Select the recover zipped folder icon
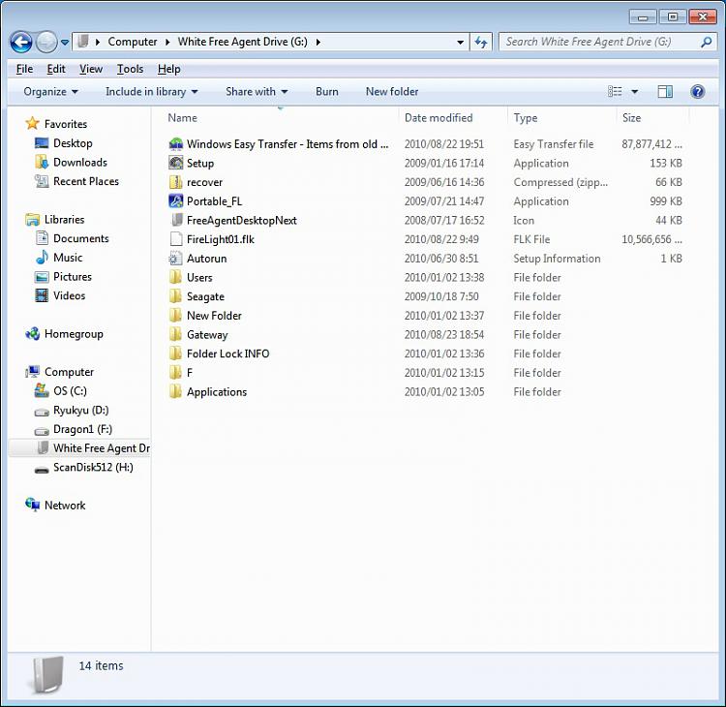The width and height of the screenshot is (726, 707). [x=175, y=182]
